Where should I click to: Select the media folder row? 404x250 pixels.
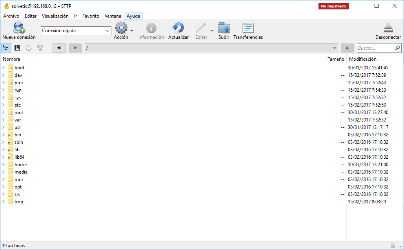[202, 172]
